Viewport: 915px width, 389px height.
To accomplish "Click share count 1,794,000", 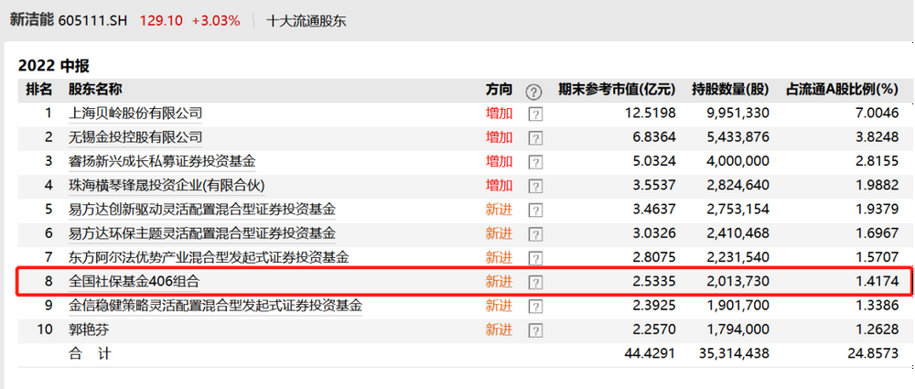I will pos(736,330).
